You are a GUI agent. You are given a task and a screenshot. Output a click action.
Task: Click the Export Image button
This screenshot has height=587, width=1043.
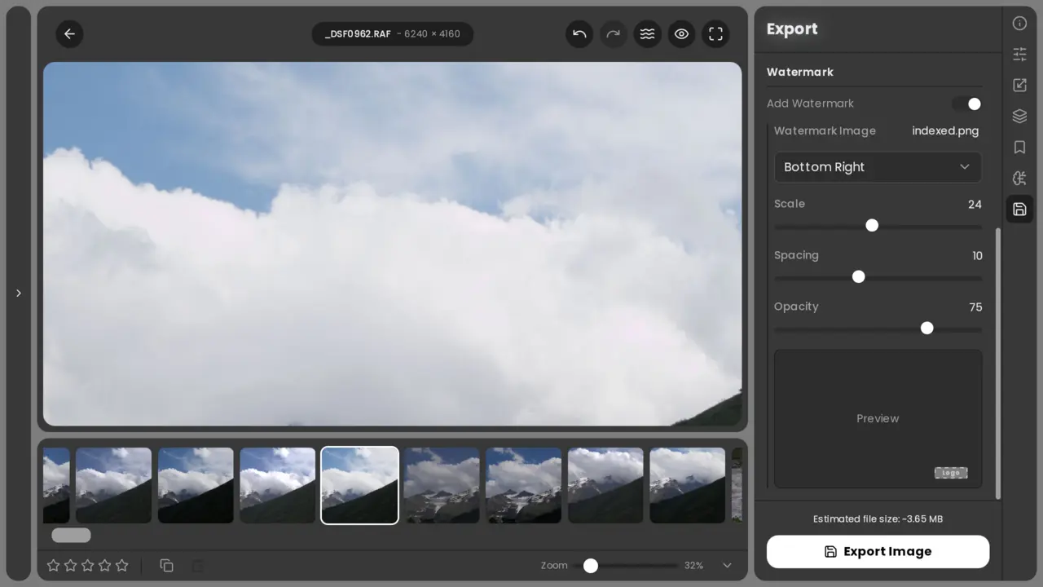(x=878, y=552)
